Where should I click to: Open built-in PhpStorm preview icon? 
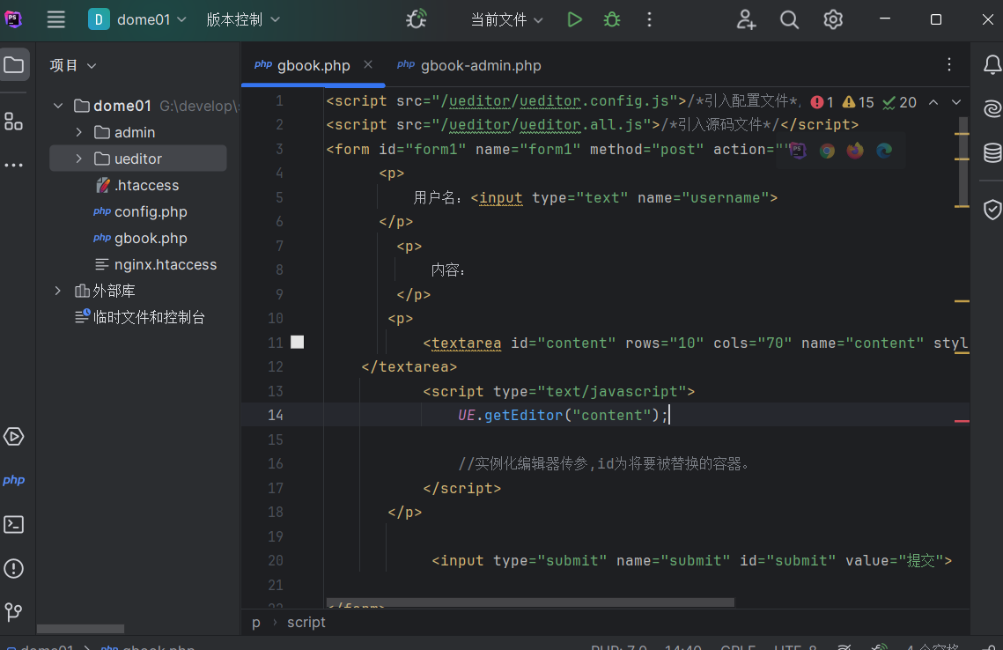pyautogui.click(x=798, y=151)
